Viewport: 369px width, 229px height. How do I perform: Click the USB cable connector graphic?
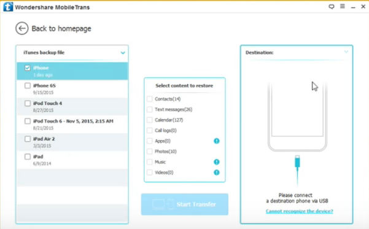click(x=297, y=171)
